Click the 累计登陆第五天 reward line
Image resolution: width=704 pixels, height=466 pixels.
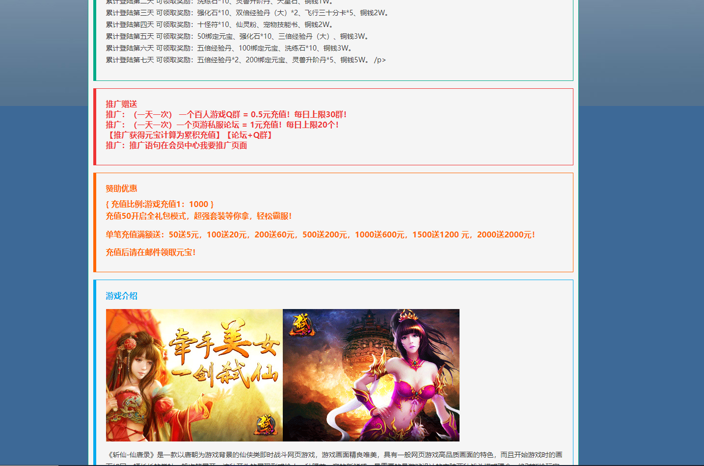(x=238, y=36)
